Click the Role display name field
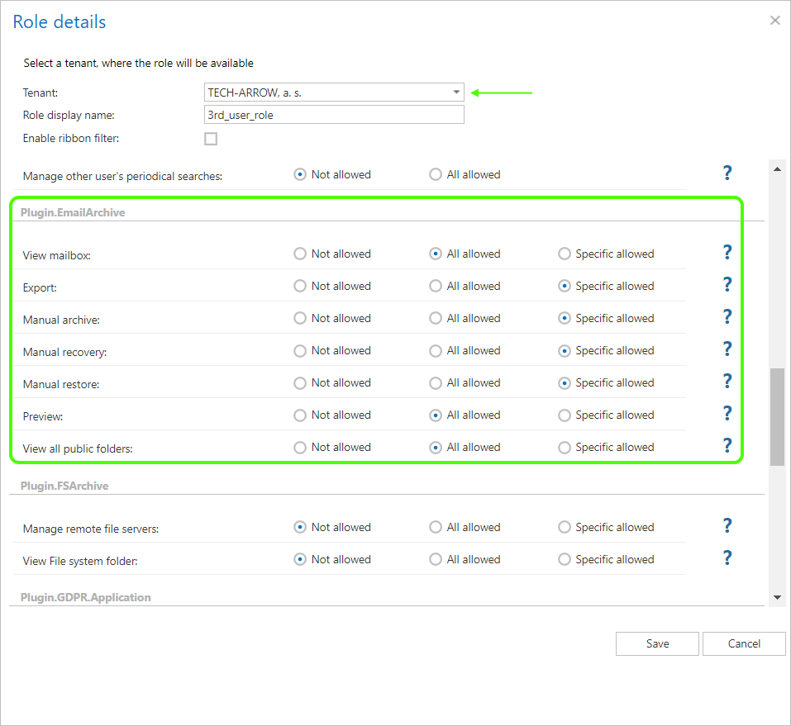The width and height of the screenshot is (791, 726). click(334, 115)
